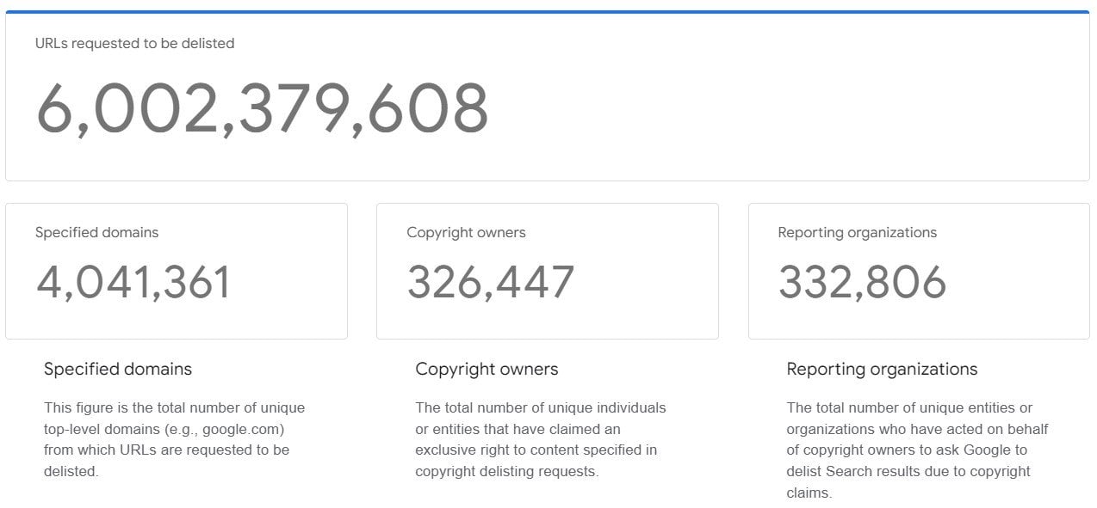Select the 'Reporting organizations' card title

857,232
